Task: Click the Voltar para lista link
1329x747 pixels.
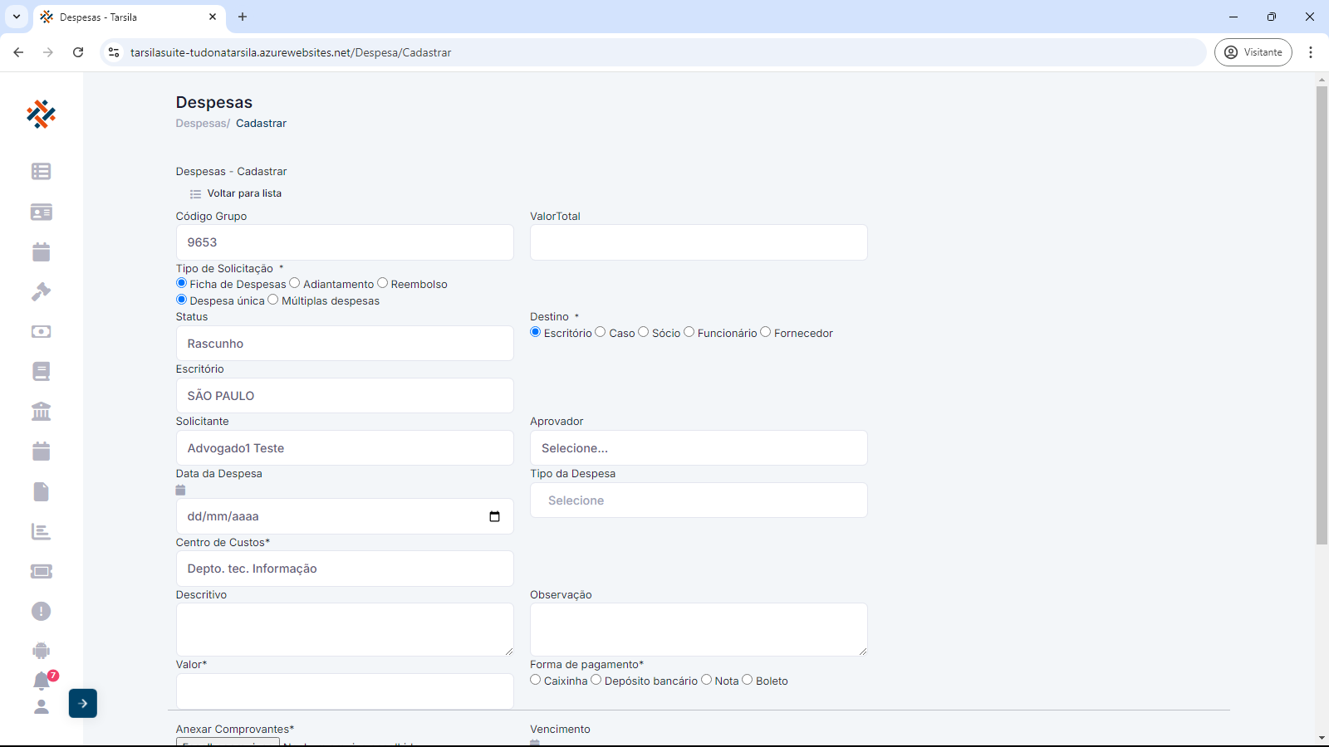Action: pyautogui.click(x=243, y=193)
